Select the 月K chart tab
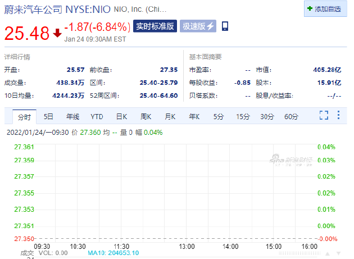 point(170,117)
